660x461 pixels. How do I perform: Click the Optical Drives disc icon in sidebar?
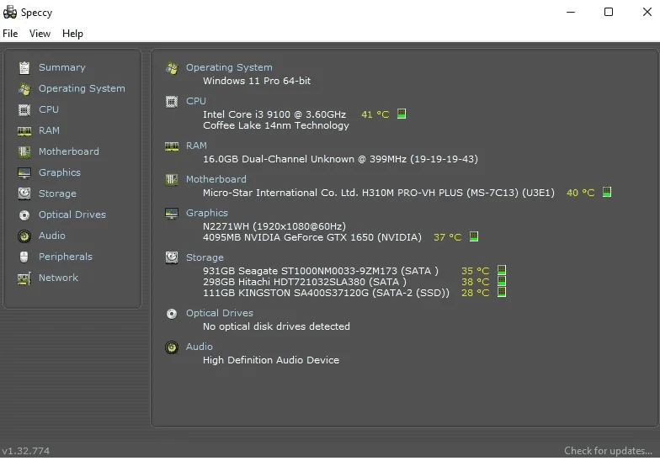point(24,215)
